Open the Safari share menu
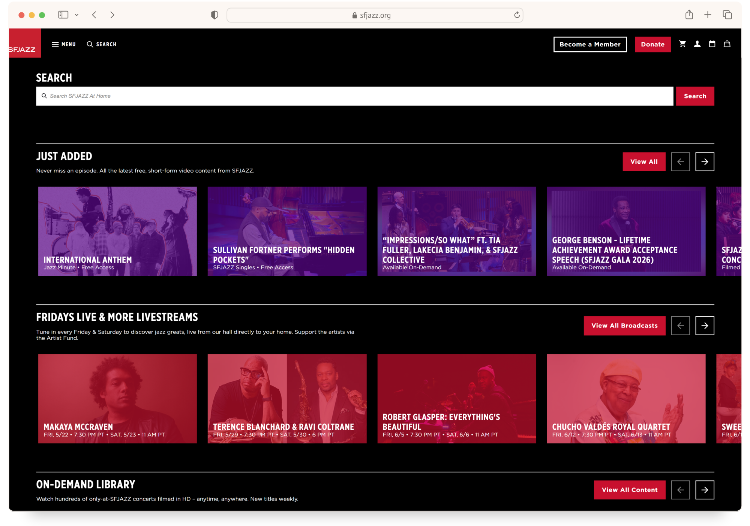 coord(689,15)
